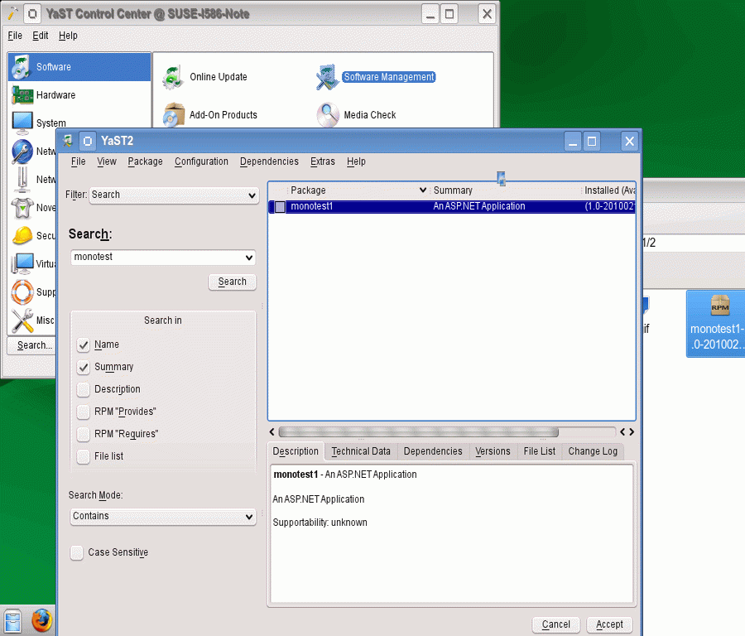Click the Cancel button
745x636 pixels.
[556, 624]
